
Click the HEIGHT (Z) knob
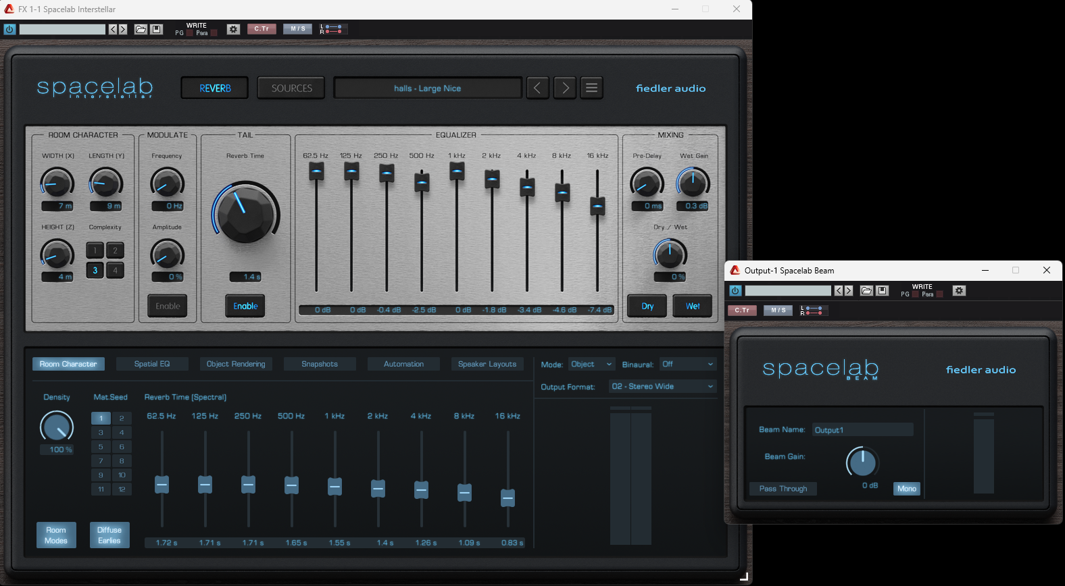[x=57, y=255]
